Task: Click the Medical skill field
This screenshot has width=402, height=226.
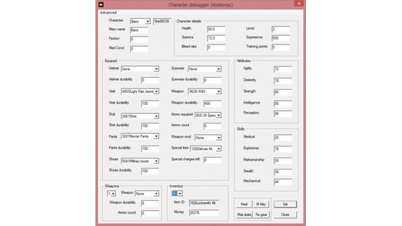Action: [x=283, y=137]
